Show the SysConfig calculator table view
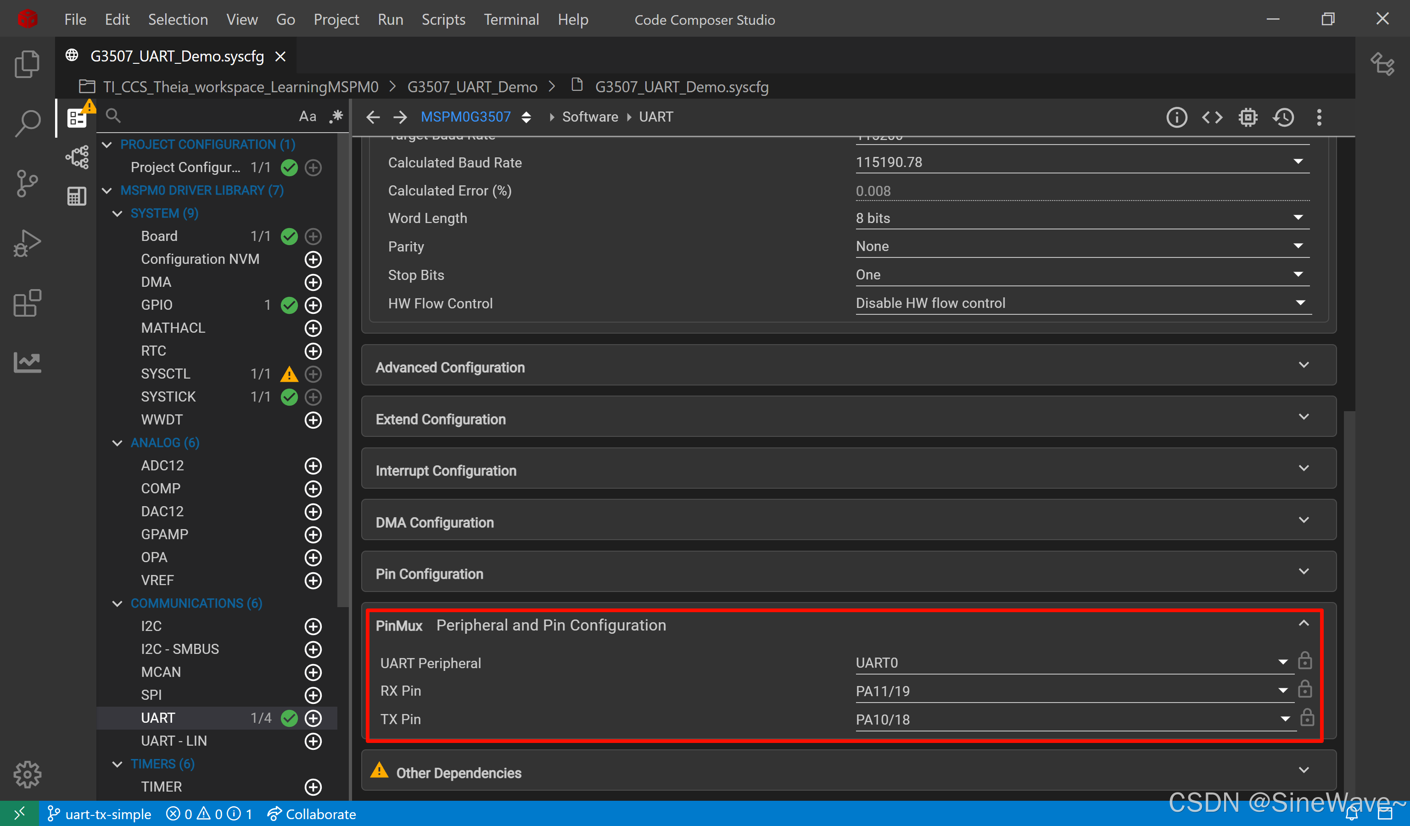Image resolution: width=1410 pixels, height=826 pixels. coord(77,196)
